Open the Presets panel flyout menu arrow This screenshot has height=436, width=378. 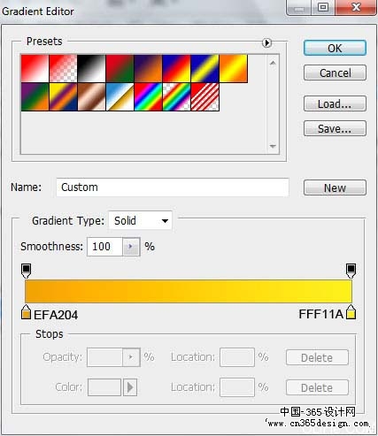coord(266,43)
